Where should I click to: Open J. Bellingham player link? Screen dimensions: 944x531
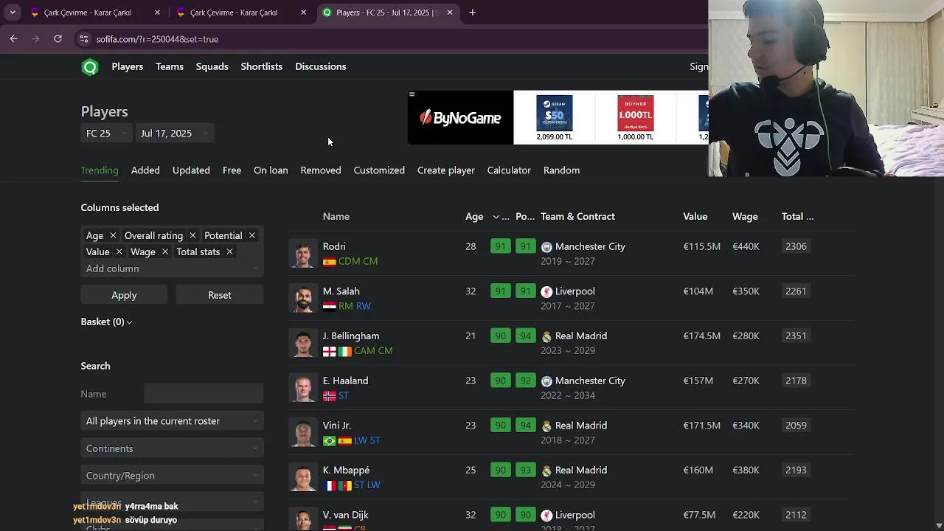tap(351, 336)
